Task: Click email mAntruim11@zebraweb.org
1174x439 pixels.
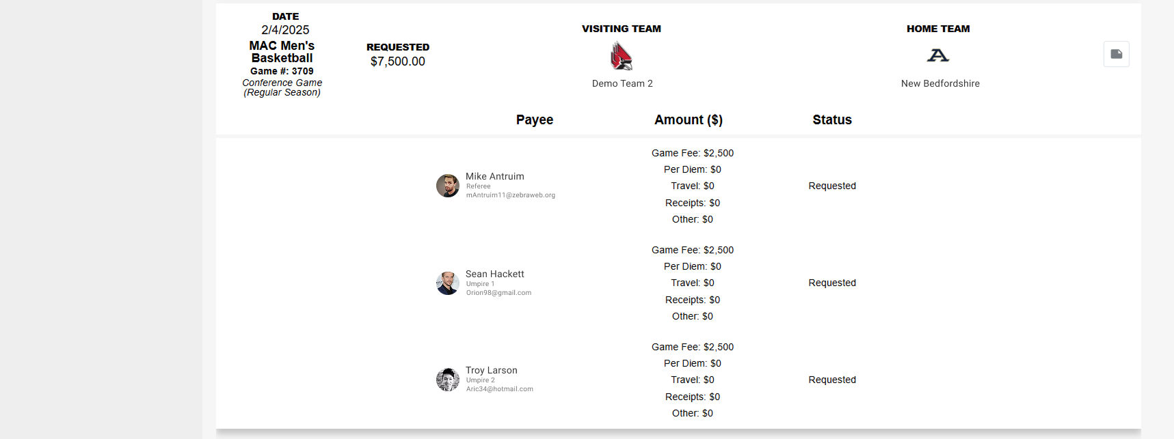Action: (510, 195)
